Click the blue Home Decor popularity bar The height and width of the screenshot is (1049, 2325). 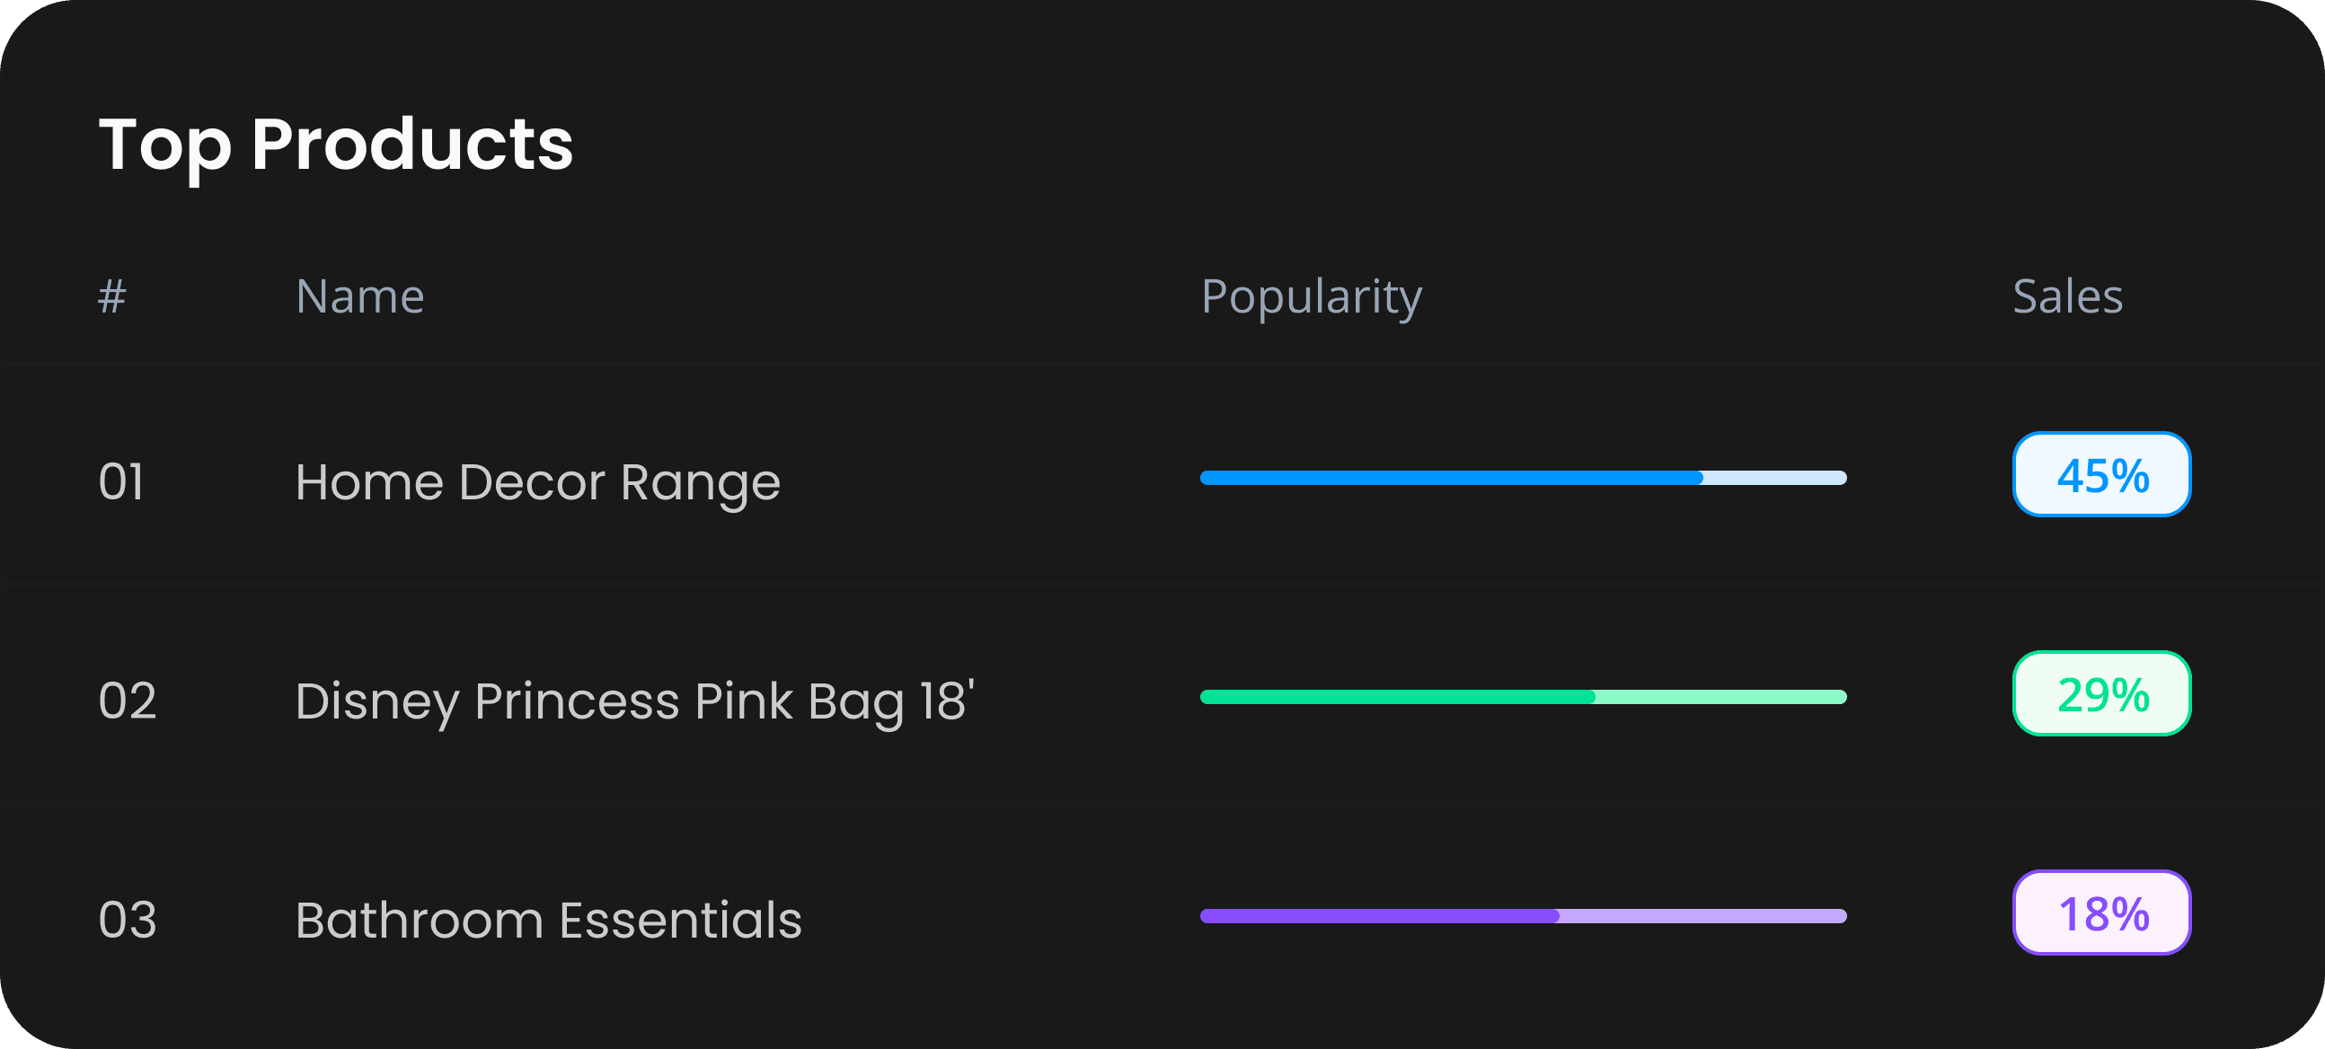pos(1450,478)
